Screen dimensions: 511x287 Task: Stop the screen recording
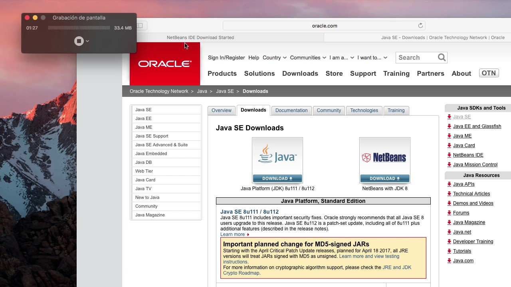click(x=79, y=41)
